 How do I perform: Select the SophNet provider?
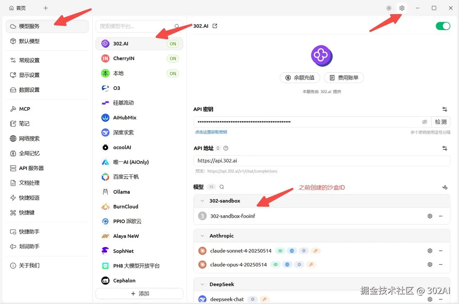[x=139, y=251]
